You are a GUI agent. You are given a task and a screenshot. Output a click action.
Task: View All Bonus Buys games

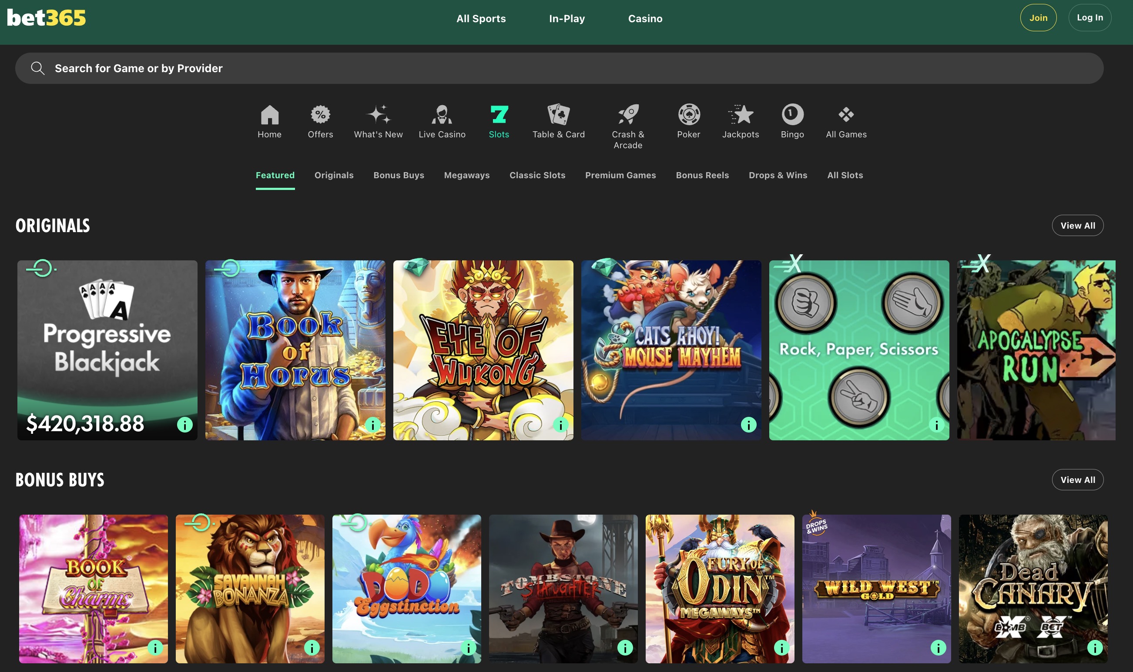1078,479
